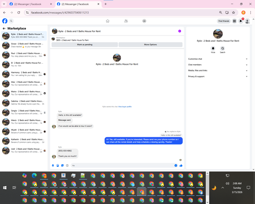Viewport: 255px width, 204px height.
Task: Expand Privacy & support section
Action: click(218, 76)
